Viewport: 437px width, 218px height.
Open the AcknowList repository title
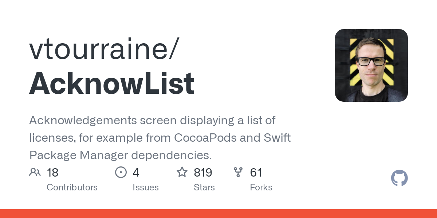pyautogui.click(x=112, y=84)
